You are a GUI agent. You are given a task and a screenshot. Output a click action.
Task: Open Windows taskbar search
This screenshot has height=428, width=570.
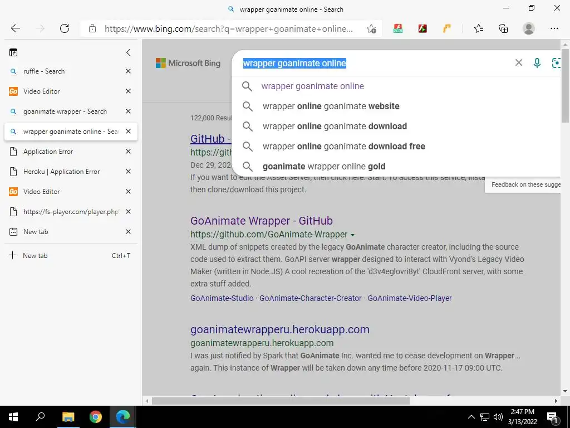coord(40,417)
